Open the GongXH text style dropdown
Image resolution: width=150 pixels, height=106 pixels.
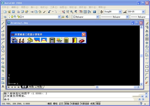pos(120,12)
